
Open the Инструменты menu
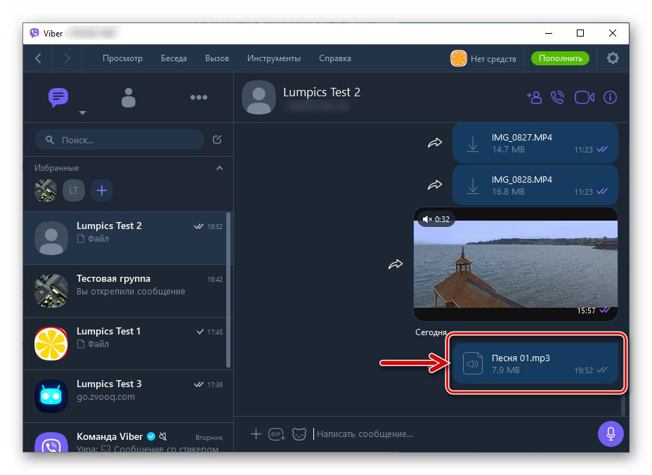click(273, 58)
